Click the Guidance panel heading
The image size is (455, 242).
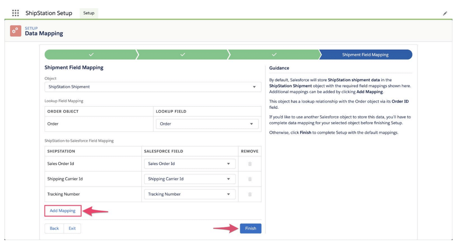[x=279, y=68]
